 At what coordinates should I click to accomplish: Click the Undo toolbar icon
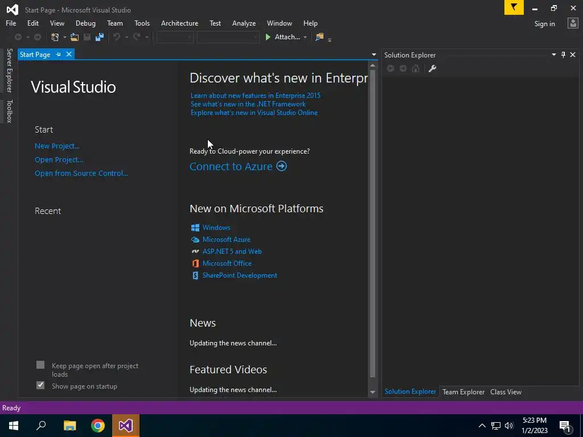click(117, 37)
